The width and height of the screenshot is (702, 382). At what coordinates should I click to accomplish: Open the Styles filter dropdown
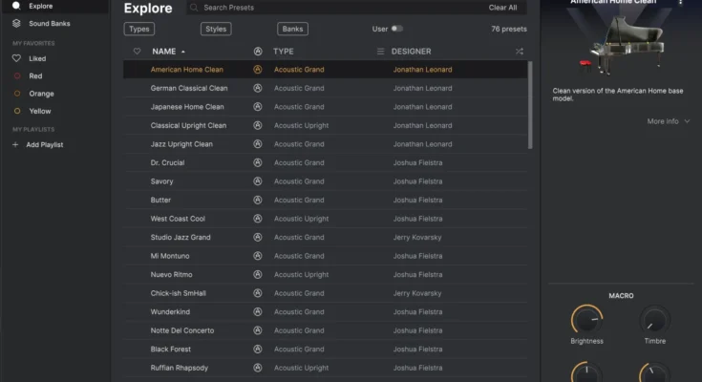pos(217,29)
